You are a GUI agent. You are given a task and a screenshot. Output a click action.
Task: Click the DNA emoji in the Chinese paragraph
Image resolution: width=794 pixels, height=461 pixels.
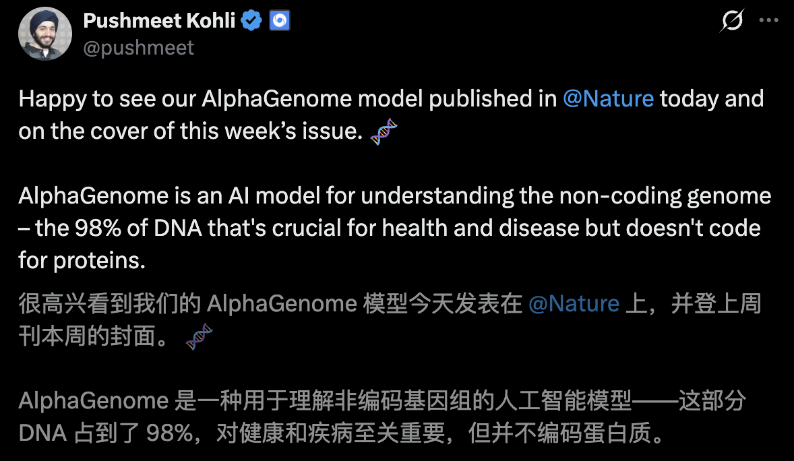click(199, 337)
